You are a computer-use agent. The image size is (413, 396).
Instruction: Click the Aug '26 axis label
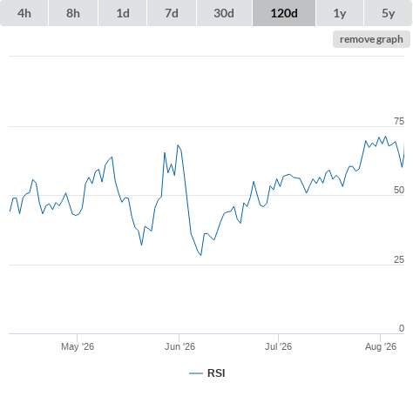[381, 346]
